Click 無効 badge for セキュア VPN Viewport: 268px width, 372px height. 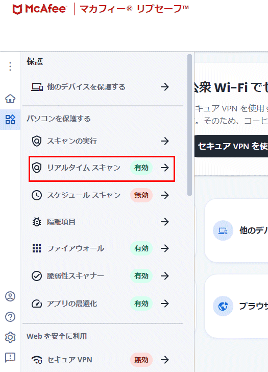[141, 360]
